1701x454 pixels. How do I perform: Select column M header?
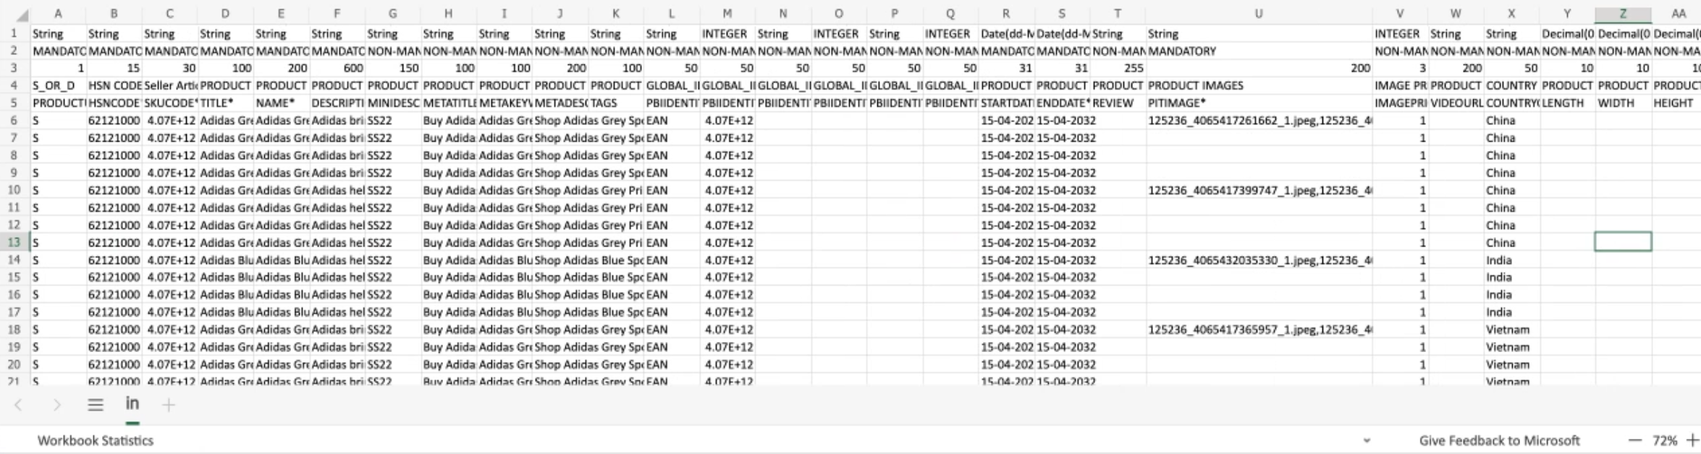tap(727, 14)
